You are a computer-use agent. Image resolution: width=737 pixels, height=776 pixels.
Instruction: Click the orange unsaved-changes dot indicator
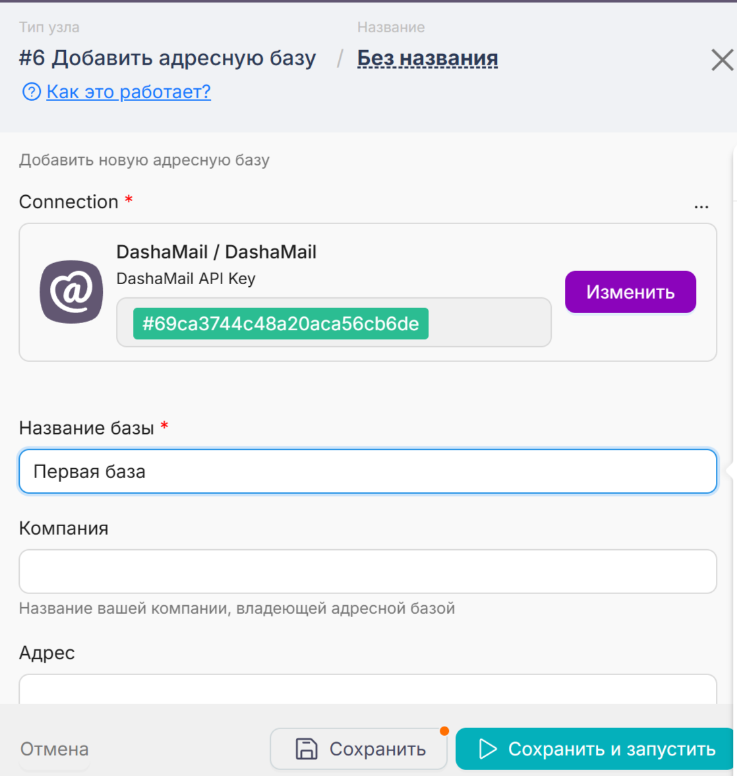pos(444,731)
